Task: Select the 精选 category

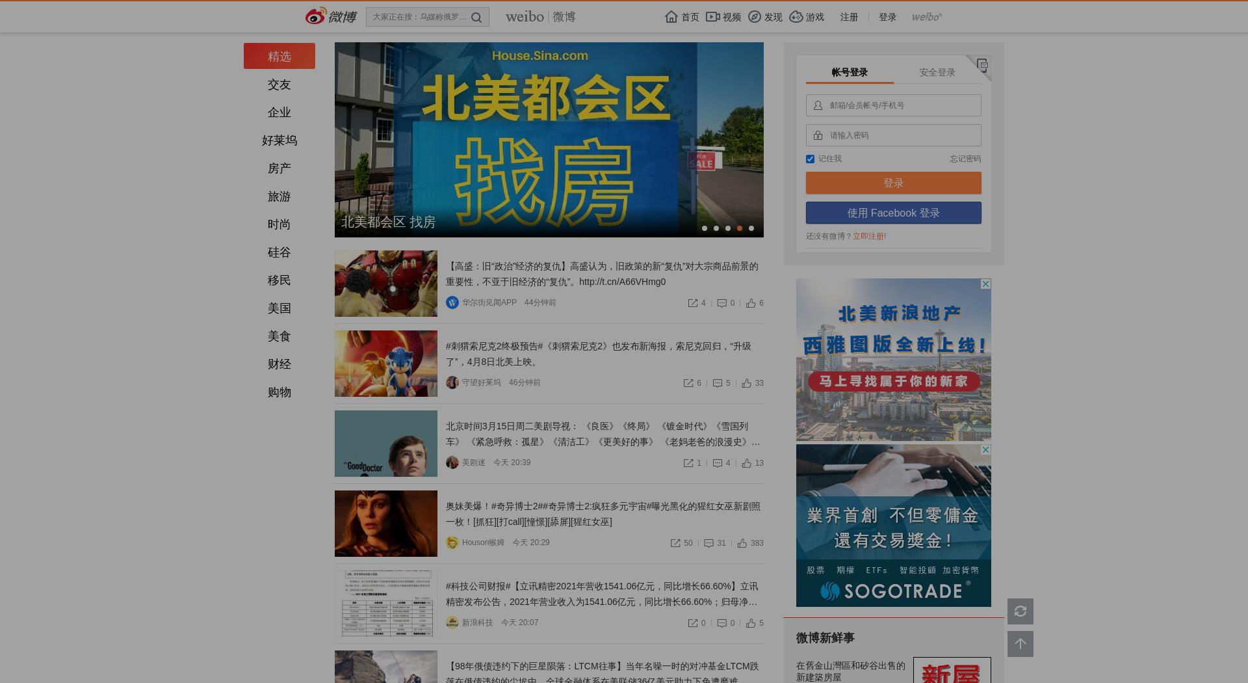Action: pyautogui.click(x=279, y=56)
